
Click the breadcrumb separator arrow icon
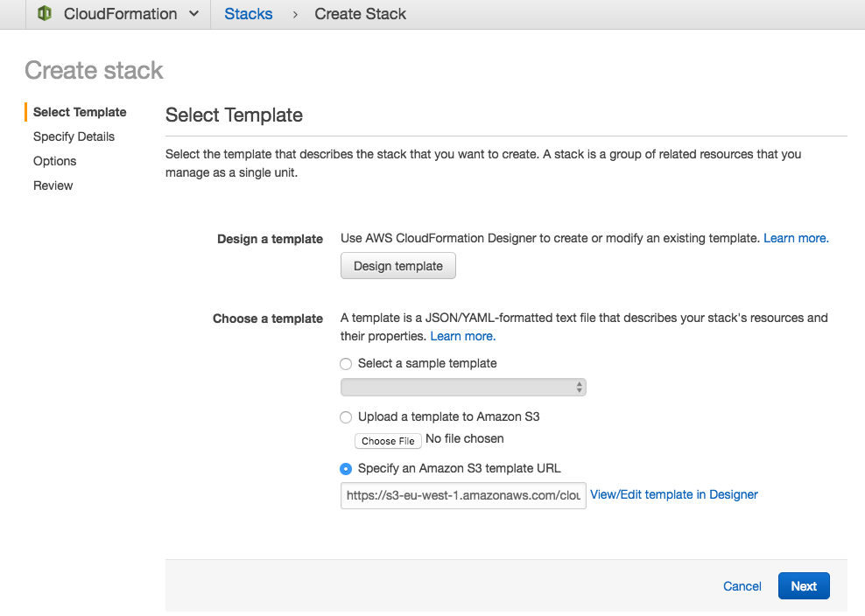point(295,14)
